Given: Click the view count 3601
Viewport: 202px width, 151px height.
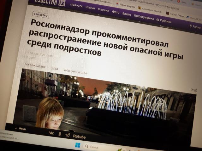Looking at the screenshot, I should coord(32,58).
